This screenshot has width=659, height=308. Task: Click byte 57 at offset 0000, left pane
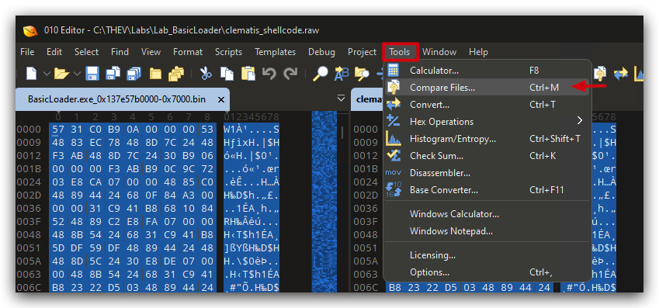pos(58,130)
